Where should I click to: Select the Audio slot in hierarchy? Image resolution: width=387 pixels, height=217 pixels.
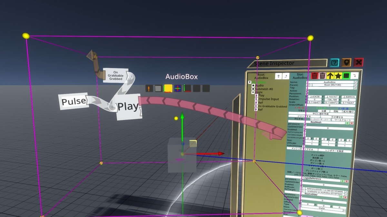click(x=260, y=86)
